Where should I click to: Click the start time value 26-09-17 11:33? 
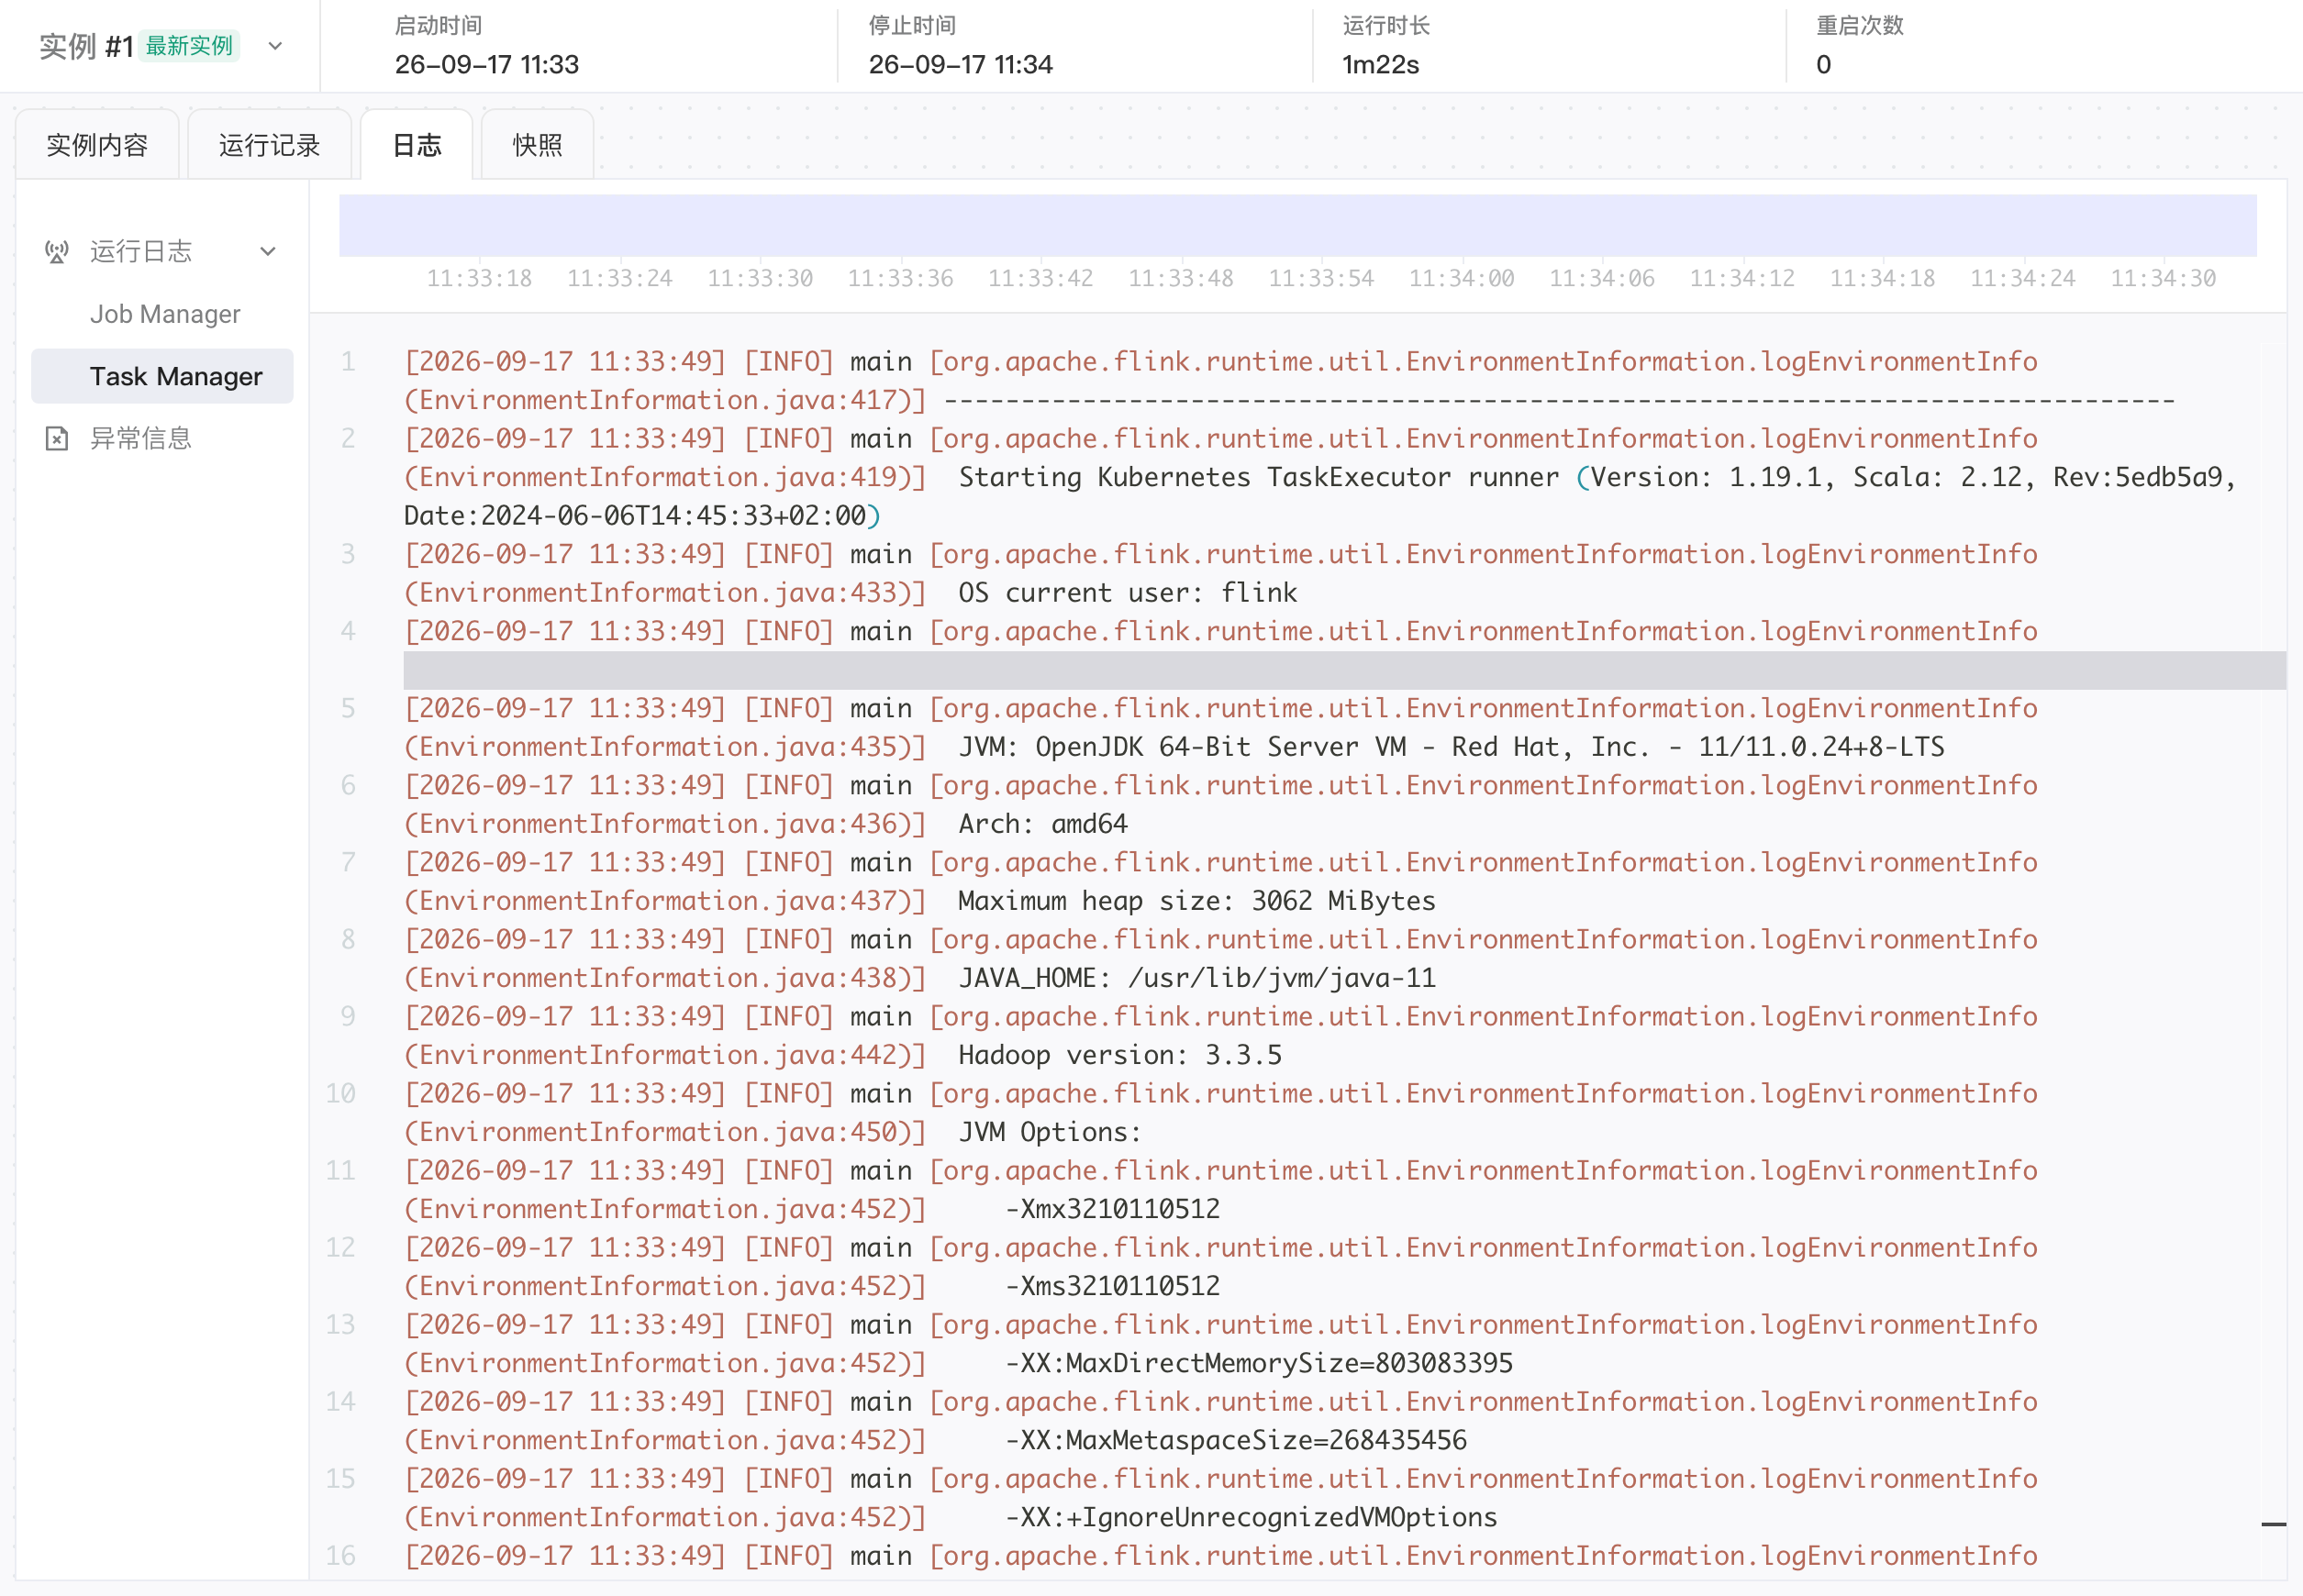[x=487, y=65]
